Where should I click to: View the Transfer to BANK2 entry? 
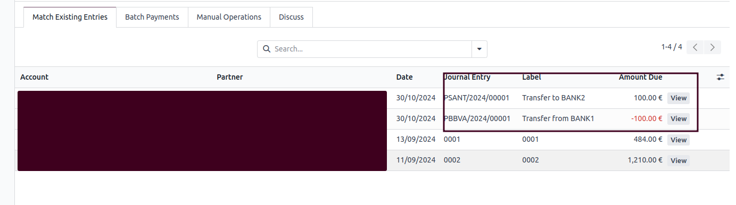pos(679,98)
